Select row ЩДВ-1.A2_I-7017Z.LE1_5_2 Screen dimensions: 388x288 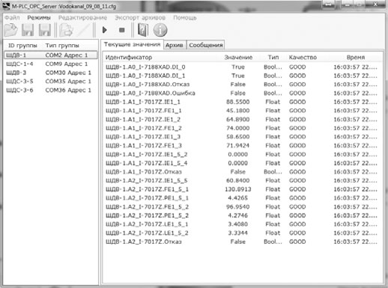point(243,233)
